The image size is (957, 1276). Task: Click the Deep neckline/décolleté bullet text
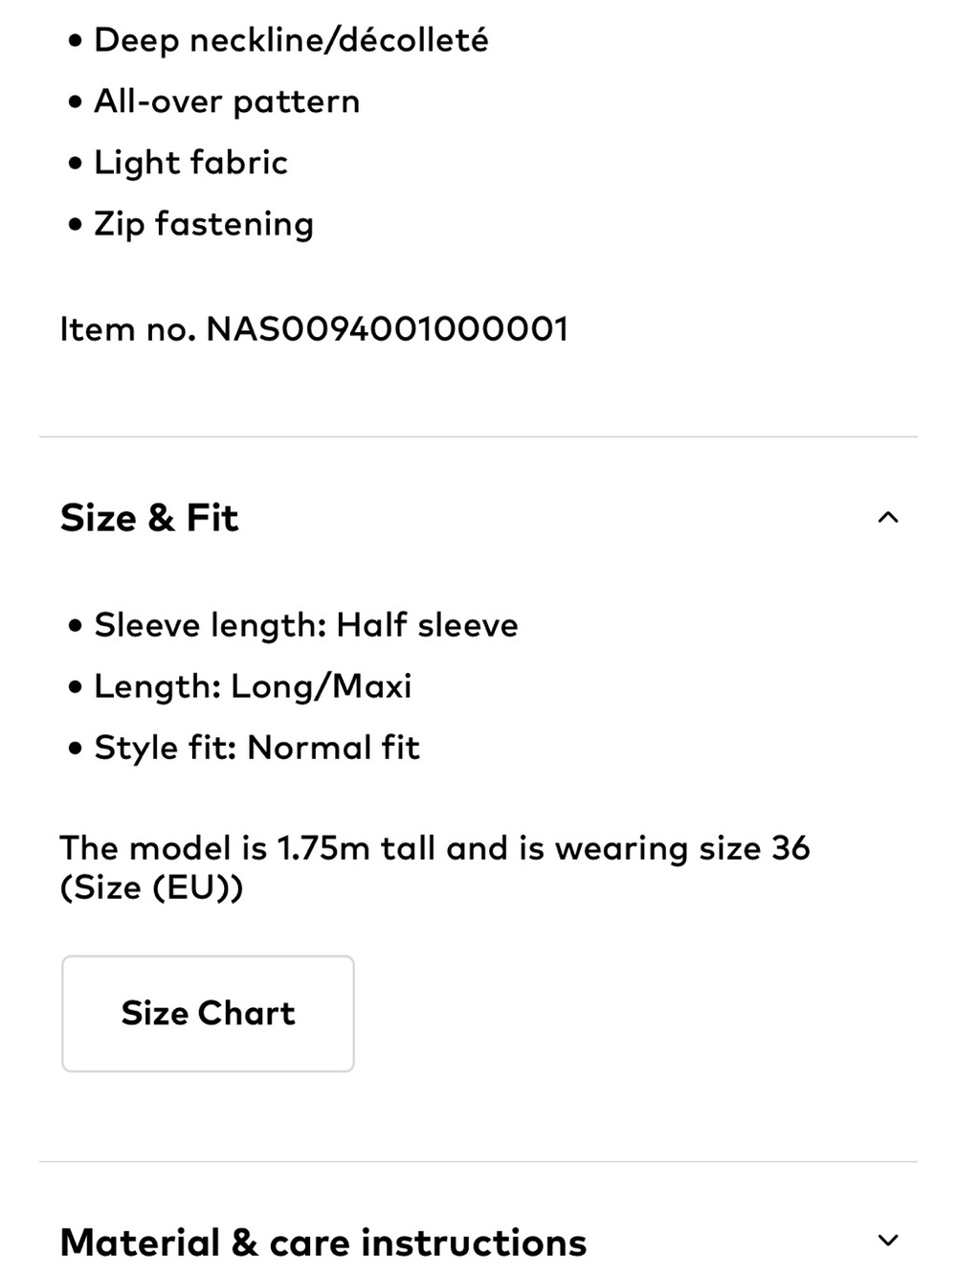click(x=291, y=40)
